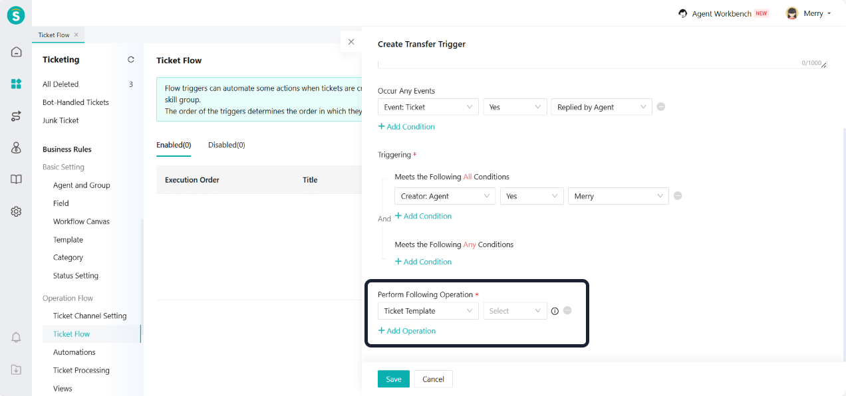Click the Save button
Viewport: 846px width, 396px height.
393,379
